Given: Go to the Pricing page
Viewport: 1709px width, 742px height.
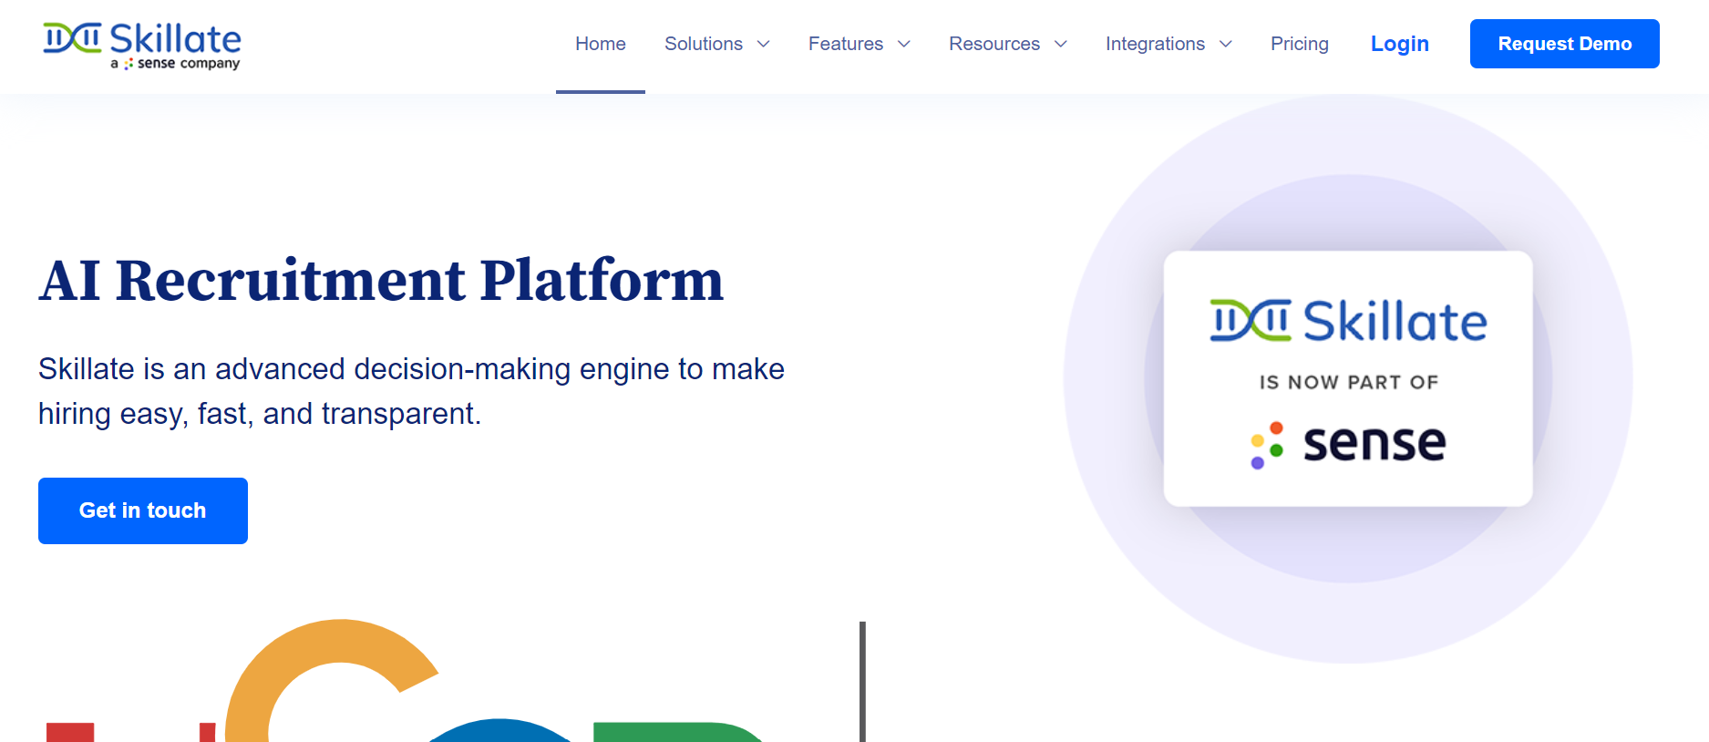Looking at the screenshot, I should click(1300, 44).
